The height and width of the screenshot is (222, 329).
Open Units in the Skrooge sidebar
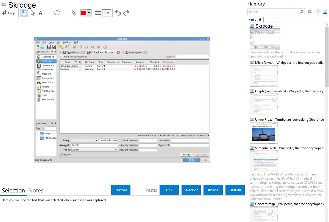click(46, 95)
